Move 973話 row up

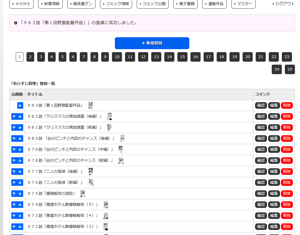point(14,215)
